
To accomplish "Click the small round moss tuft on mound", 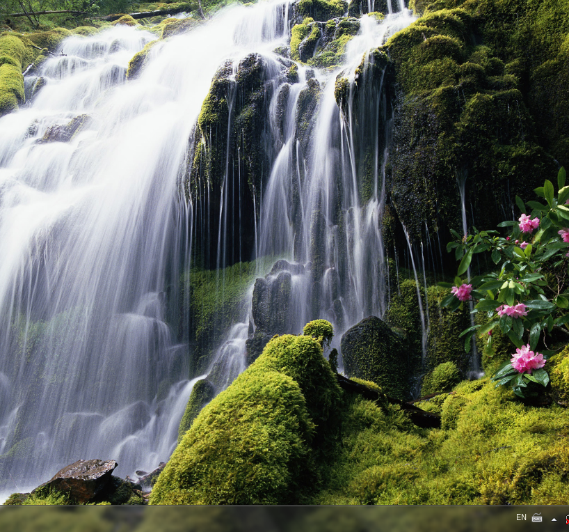I will point(319,329).
